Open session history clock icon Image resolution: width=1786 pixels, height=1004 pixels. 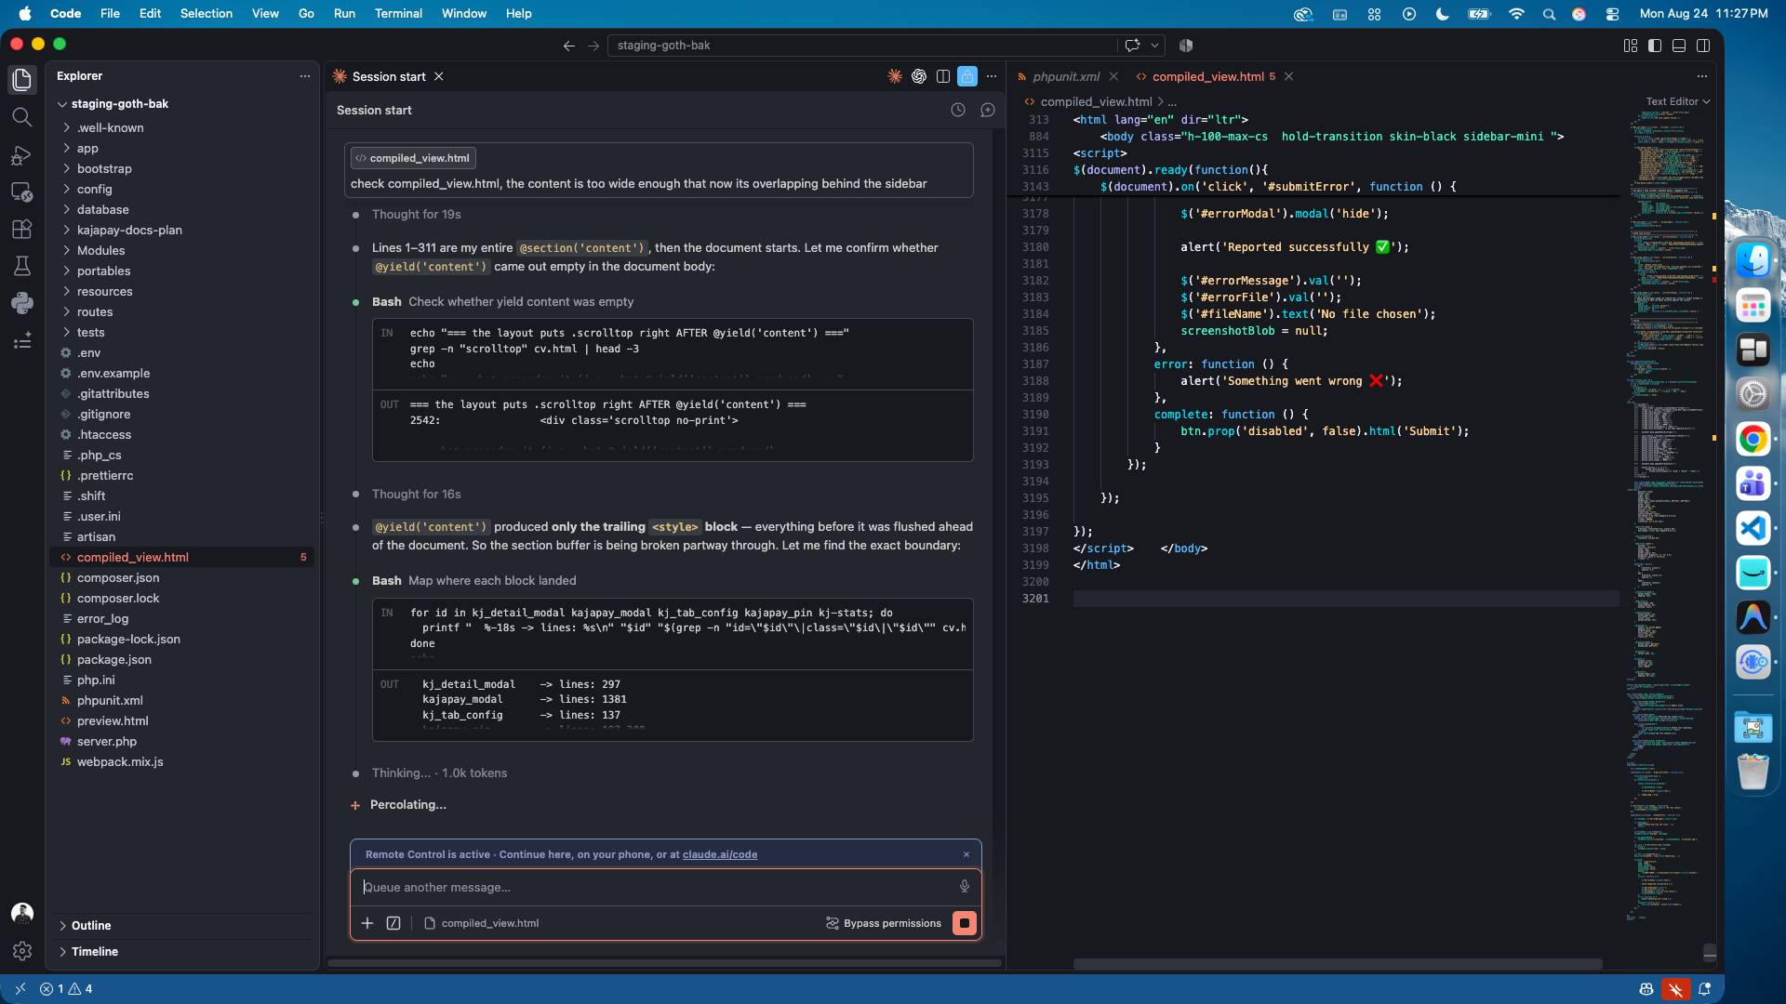click(958, 110)
